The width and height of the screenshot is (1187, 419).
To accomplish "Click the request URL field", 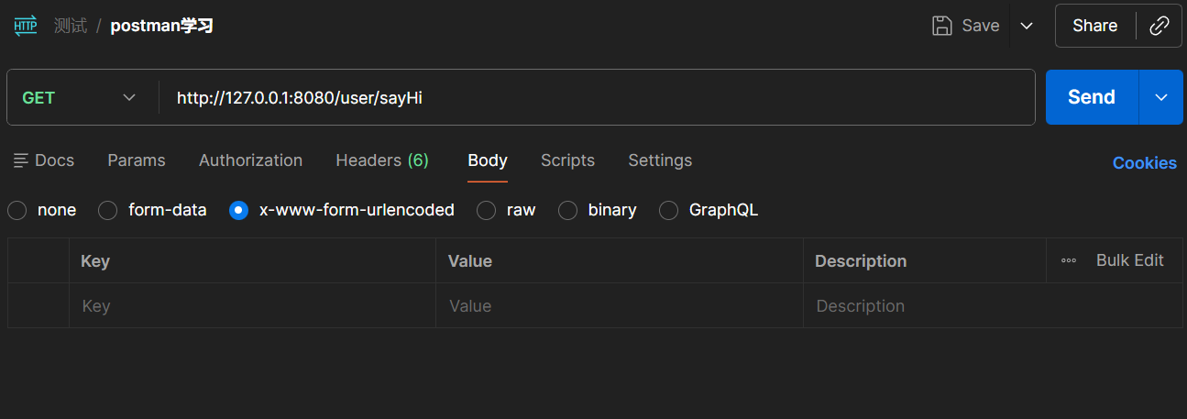I will click(596, 97).
